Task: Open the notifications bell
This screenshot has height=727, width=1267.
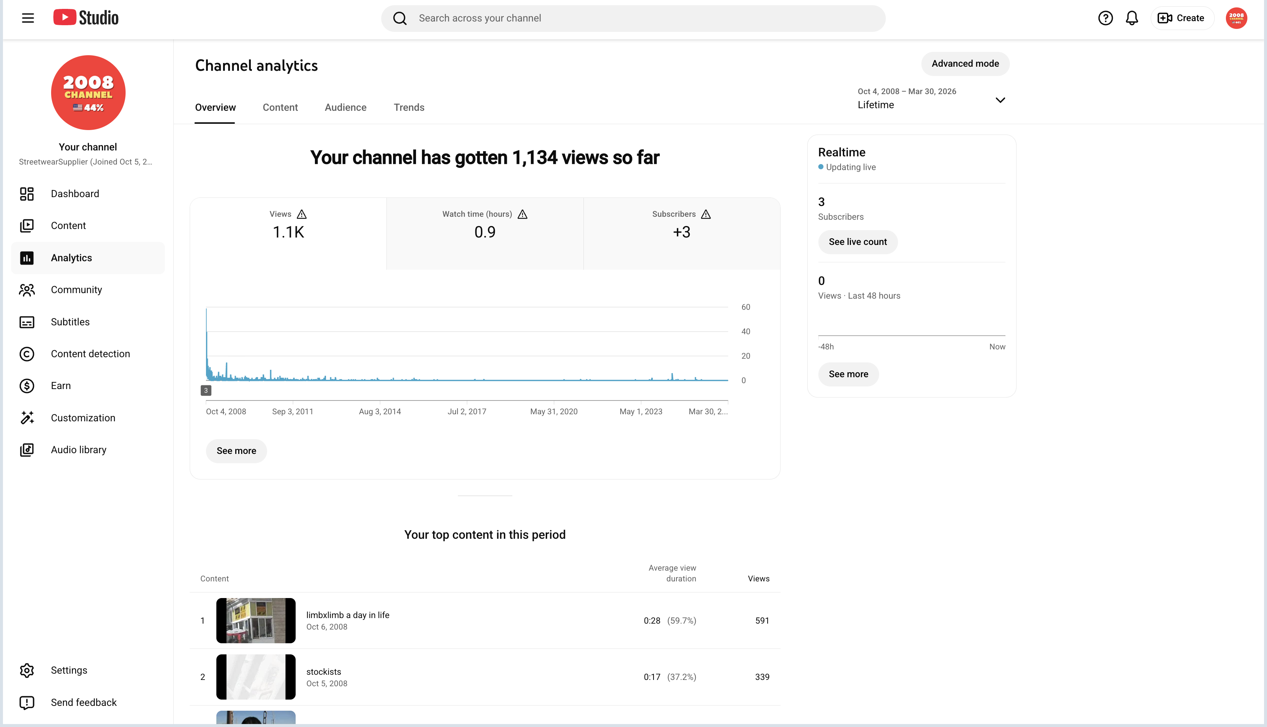Action: (x=1132, y=18)
